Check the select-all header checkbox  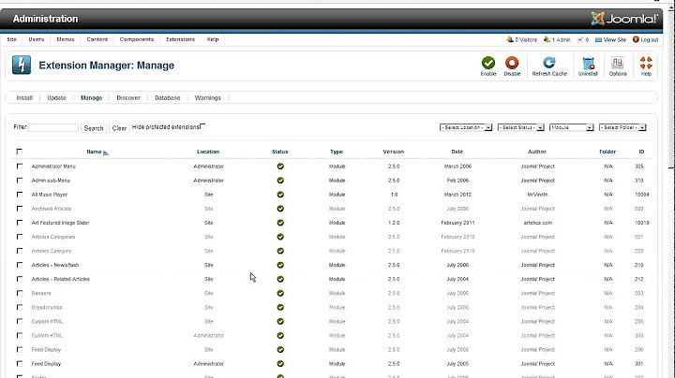point(20,152)
